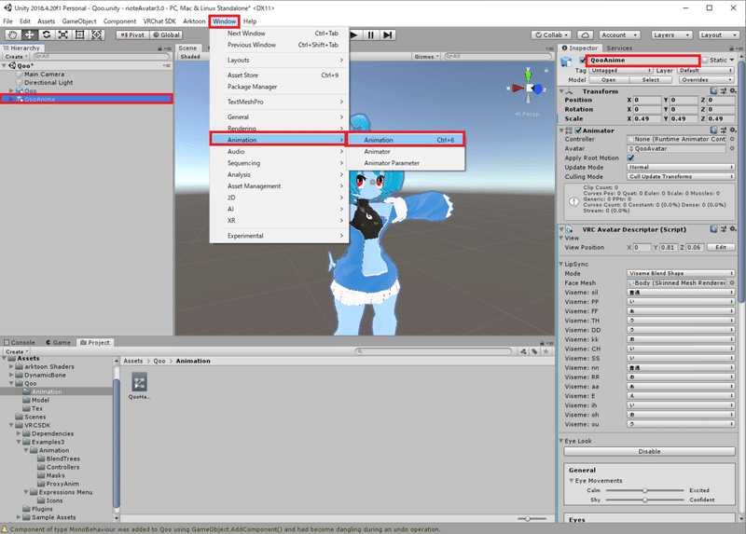The height and width of the screenshot is (534, 746).
Task: Collapse the LipSync section
Action: point(561,264)
